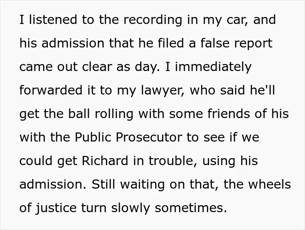
Task: Click the words "clear as day."
Action: pos(121,67)
